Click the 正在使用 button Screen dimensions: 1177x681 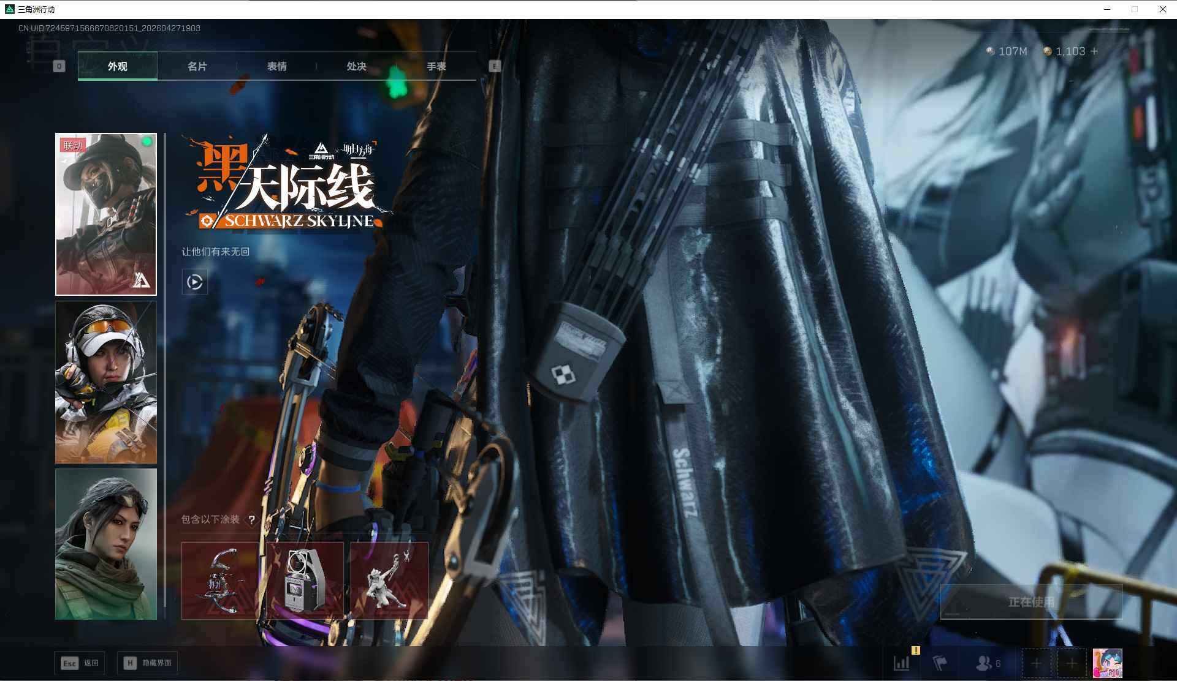click(1031, 602)
